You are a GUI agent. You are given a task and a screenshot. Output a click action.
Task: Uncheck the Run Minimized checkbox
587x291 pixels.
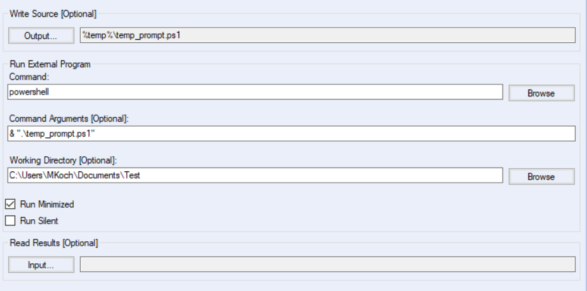pyautogui.click(x=10, y=204)
